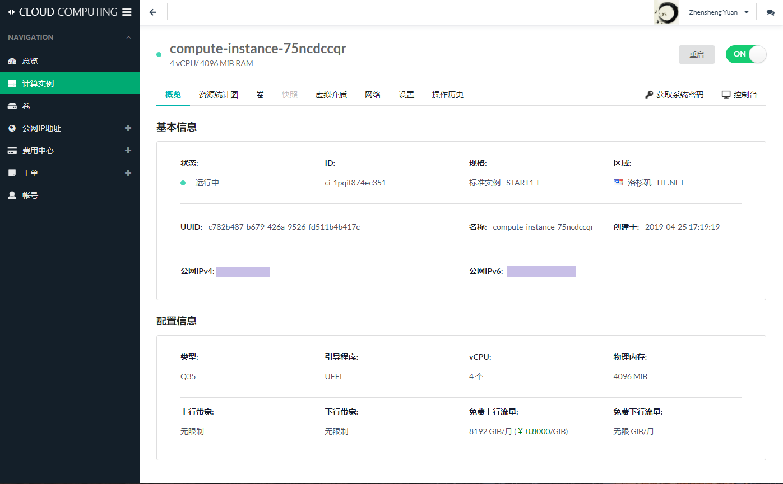The image size is (783, 484).
Task: Switch to the 网络 tab
Action: tap(373, 95)
